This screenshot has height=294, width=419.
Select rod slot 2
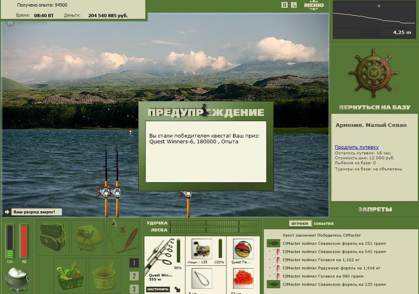coord(134,276)
